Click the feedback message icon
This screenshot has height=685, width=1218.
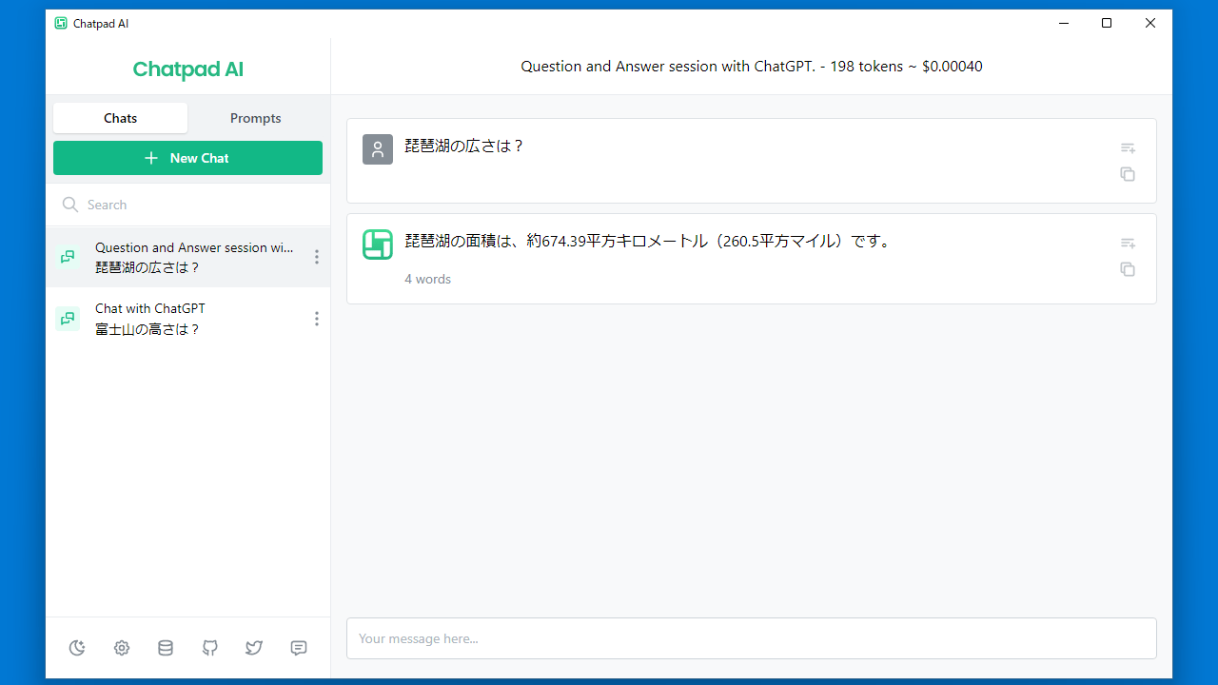click(299, 648)
